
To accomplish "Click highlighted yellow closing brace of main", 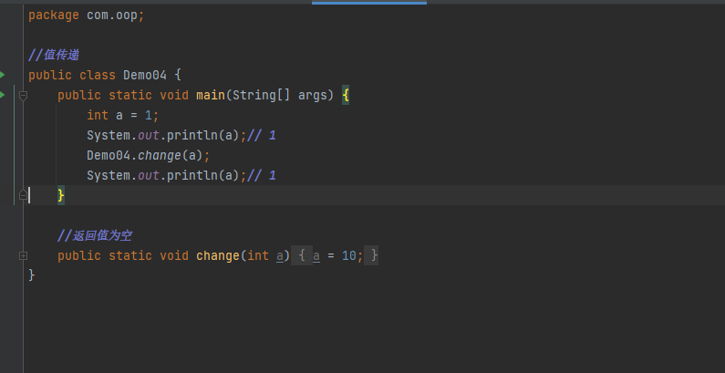I will point(61,195).
